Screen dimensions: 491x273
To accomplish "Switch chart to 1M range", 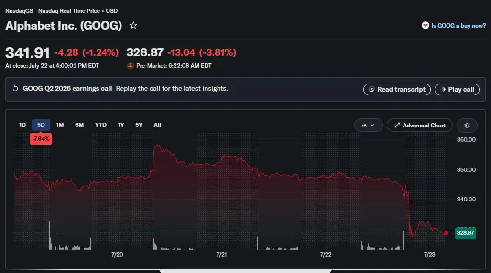I will 60,125.
